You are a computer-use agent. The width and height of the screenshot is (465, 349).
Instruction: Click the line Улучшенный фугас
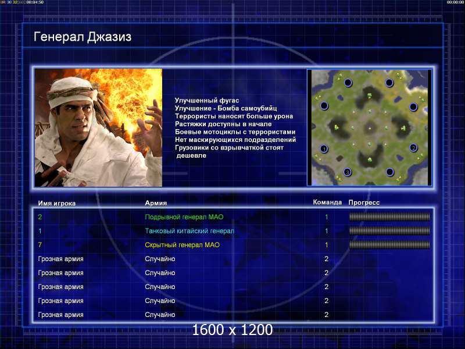[207, 100]
